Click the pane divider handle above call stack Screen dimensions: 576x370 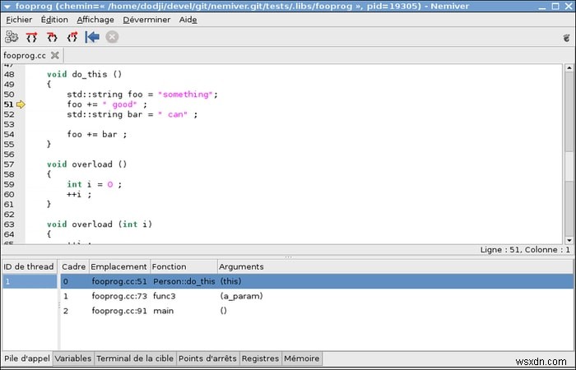[288, 257]
